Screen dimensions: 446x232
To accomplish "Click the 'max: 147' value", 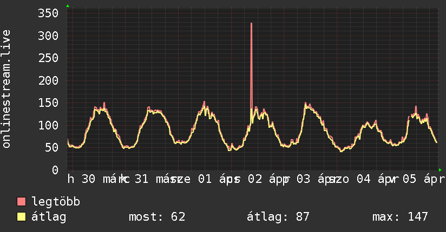I will click(400, 217).
